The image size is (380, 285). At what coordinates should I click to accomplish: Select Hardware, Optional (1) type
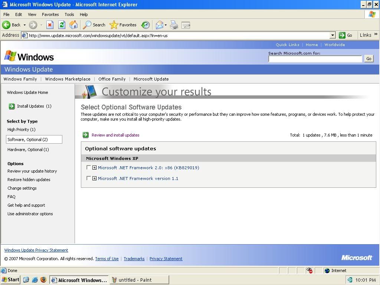click(x=28, y=150)
